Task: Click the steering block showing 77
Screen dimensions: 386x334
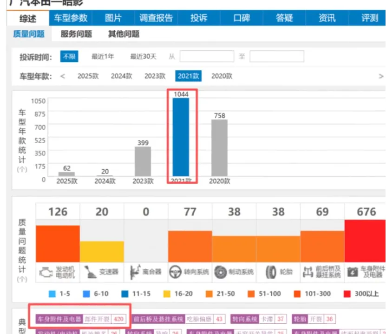Action: tap(190, 247)
